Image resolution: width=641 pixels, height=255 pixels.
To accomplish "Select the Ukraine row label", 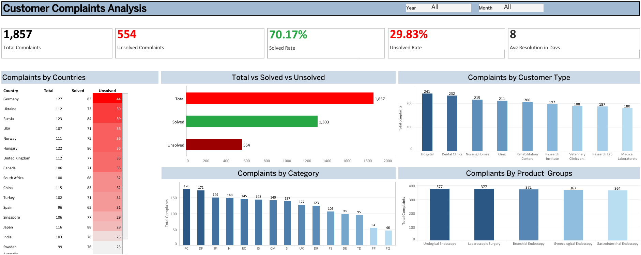I will point(10,109).
